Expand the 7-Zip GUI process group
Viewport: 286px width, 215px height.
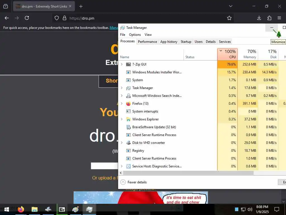(x=122, y=64)
